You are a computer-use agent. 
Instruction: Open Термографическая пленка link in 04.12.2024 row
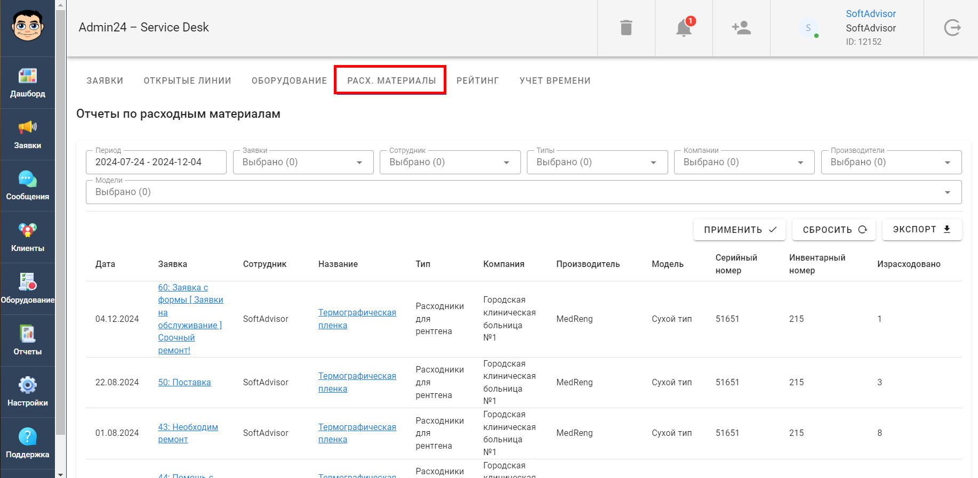[357, 319]
